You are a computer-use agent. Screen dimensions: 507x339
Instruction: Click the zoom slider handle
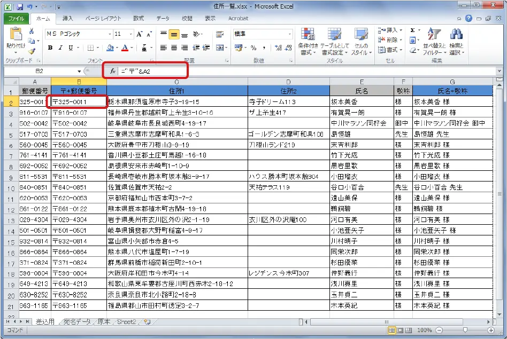click(x=465, y=330)
